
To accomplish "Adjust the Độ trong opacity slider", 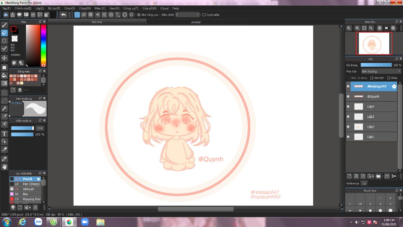I will pos(376,65).
